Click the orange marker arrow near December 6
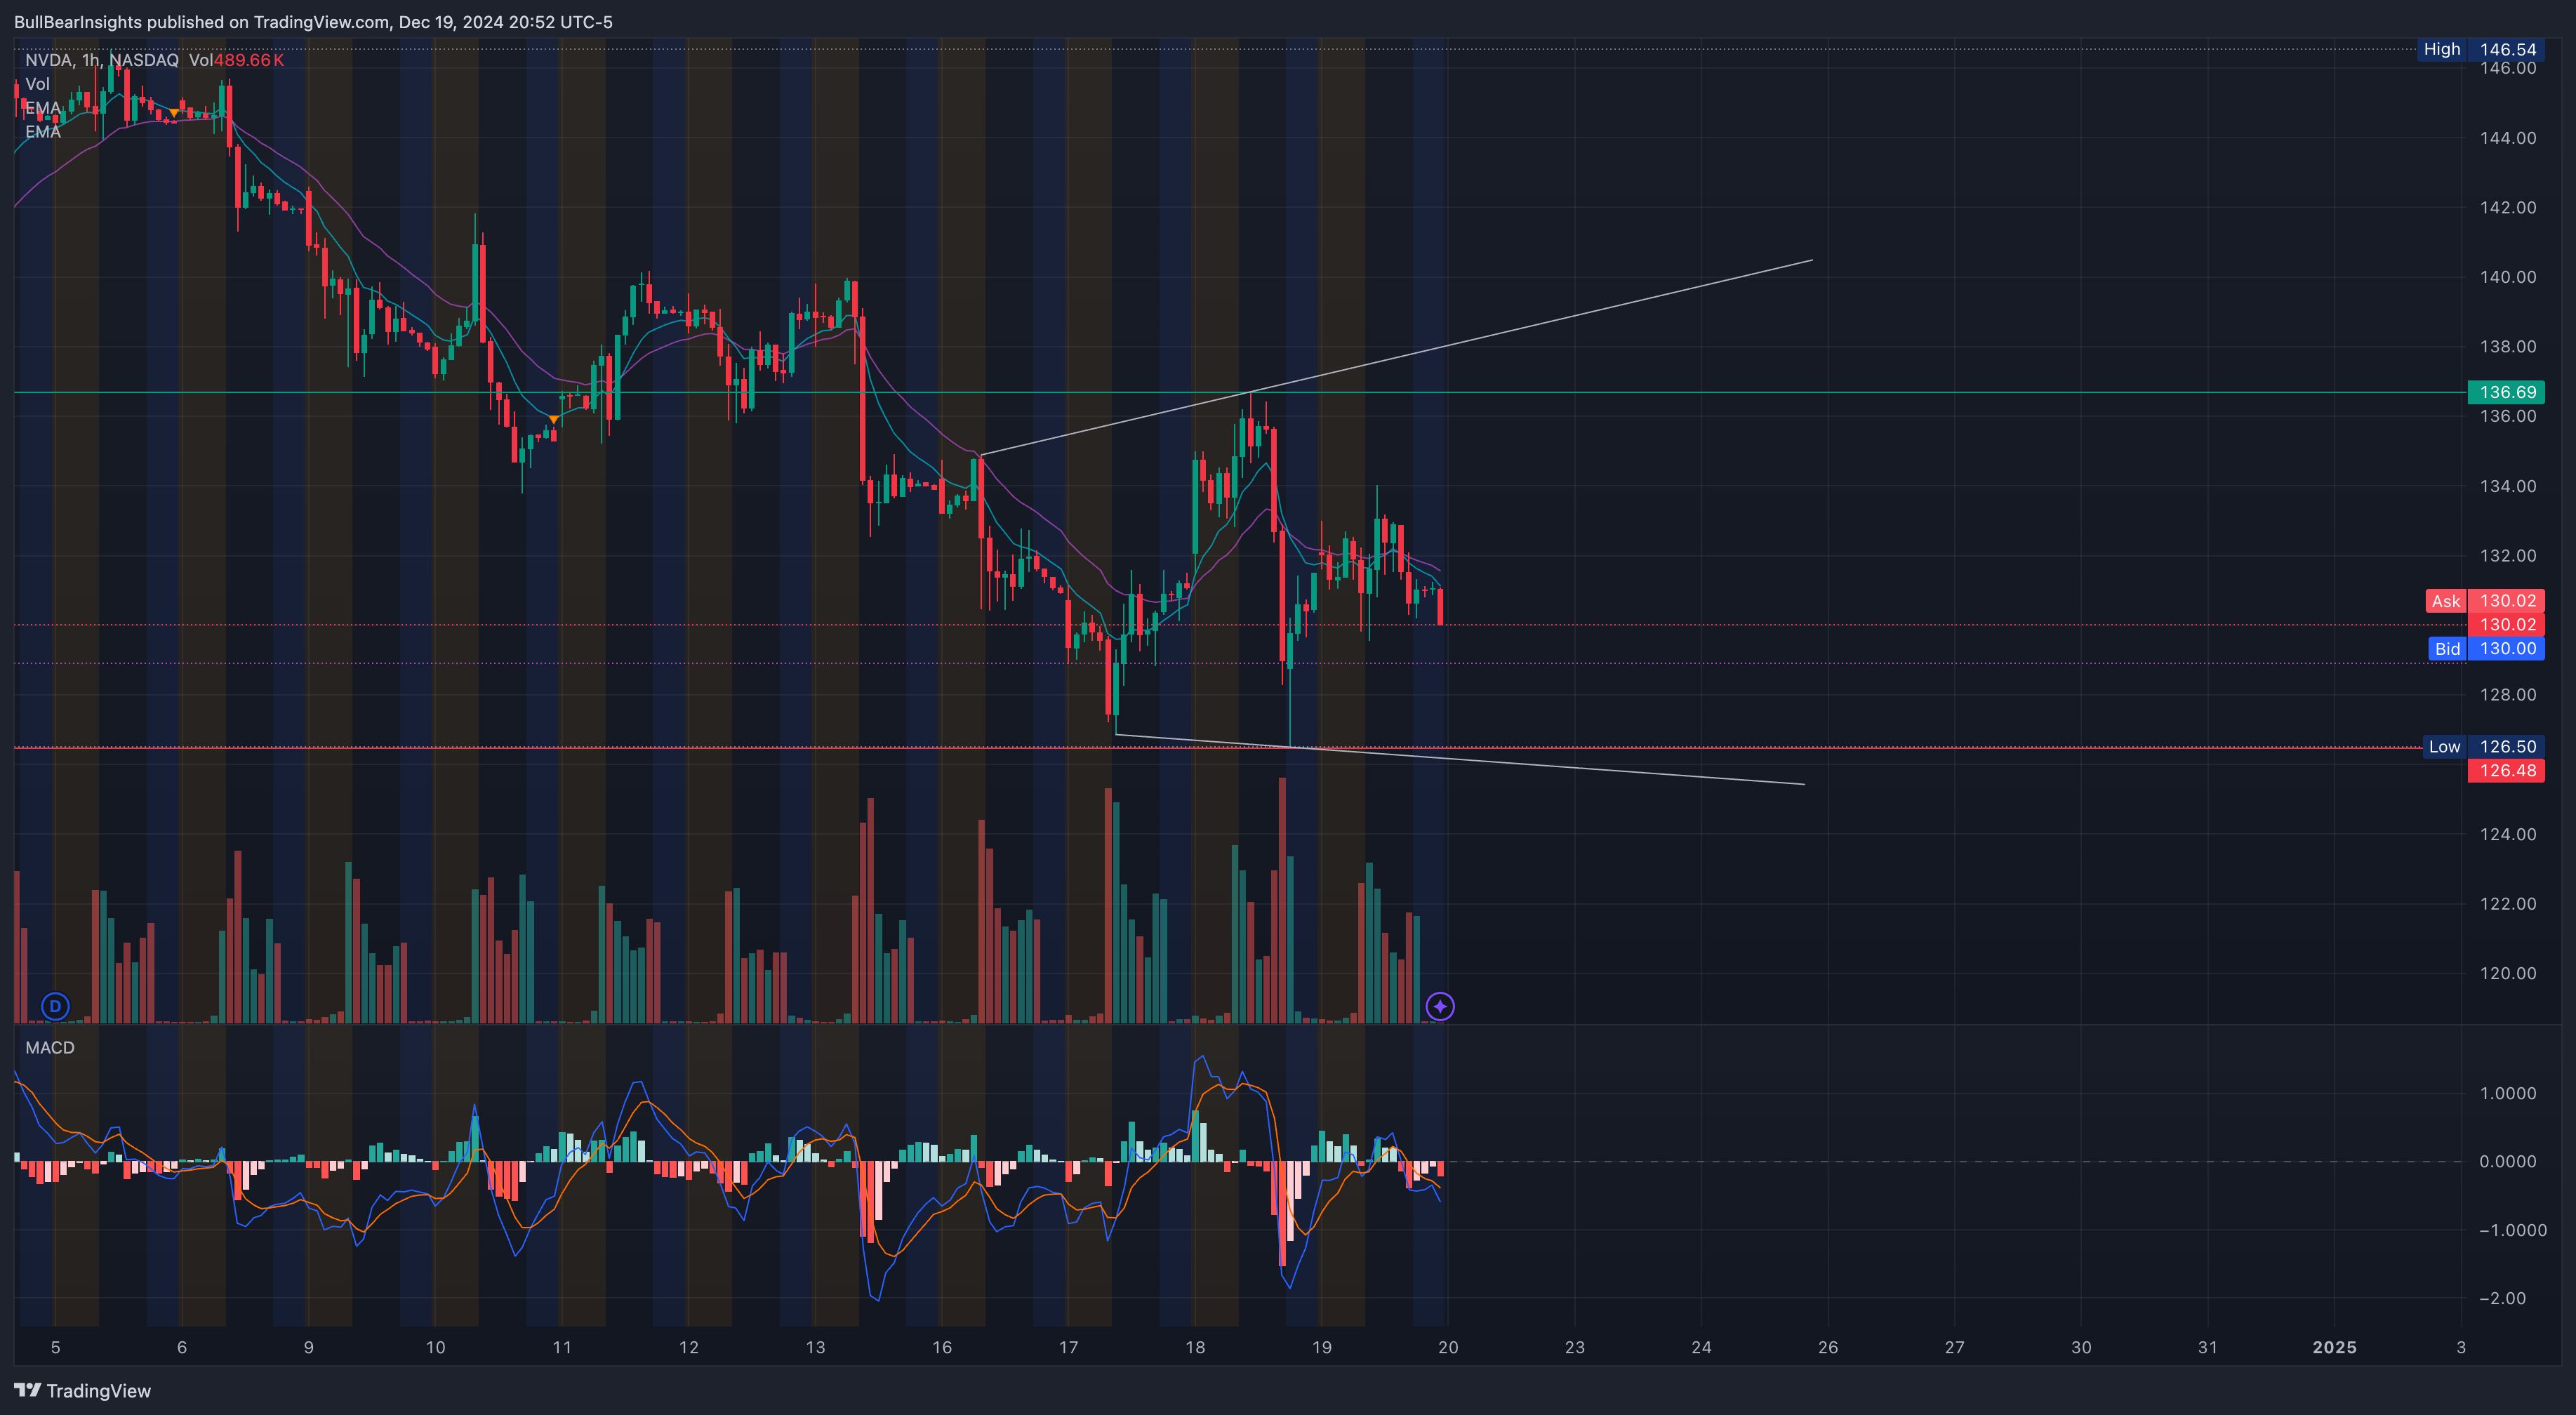This screenshot has height=1415, width=2576. pos(174,113)
